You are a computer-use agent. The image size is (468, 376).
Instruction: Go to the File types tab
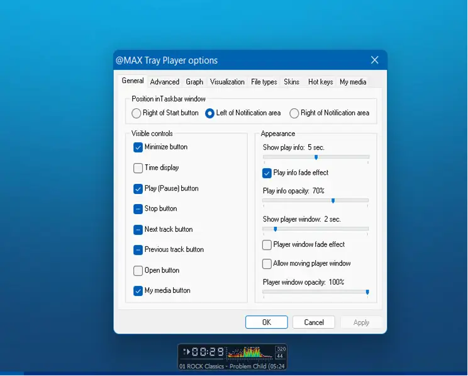tap(264, 82)
